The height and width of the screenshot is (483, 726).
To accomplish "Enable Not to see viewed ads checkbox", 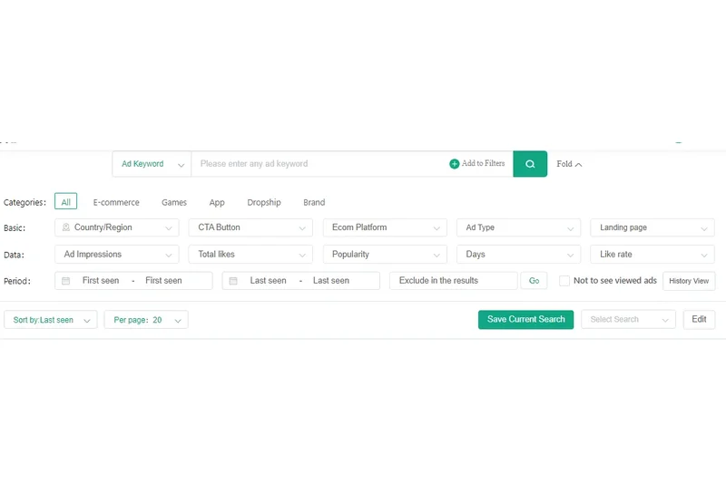I will point(564,281).
